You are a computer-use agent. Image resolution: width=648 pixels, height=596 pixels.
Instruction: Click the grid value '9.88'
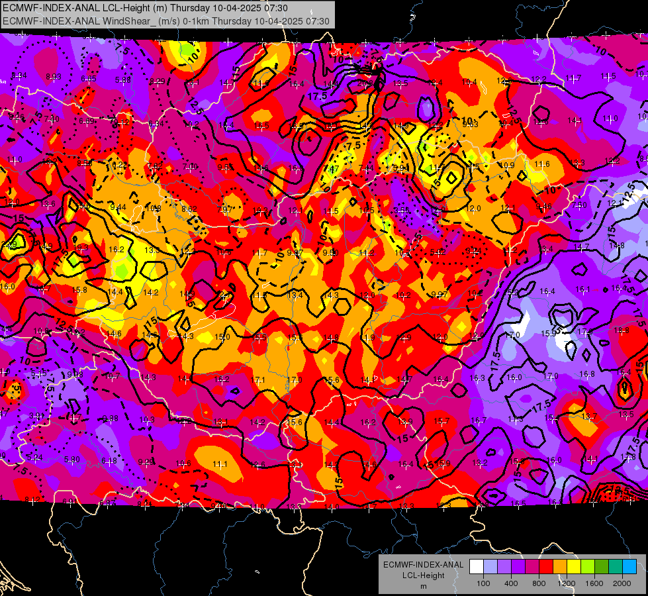[111, 419]
